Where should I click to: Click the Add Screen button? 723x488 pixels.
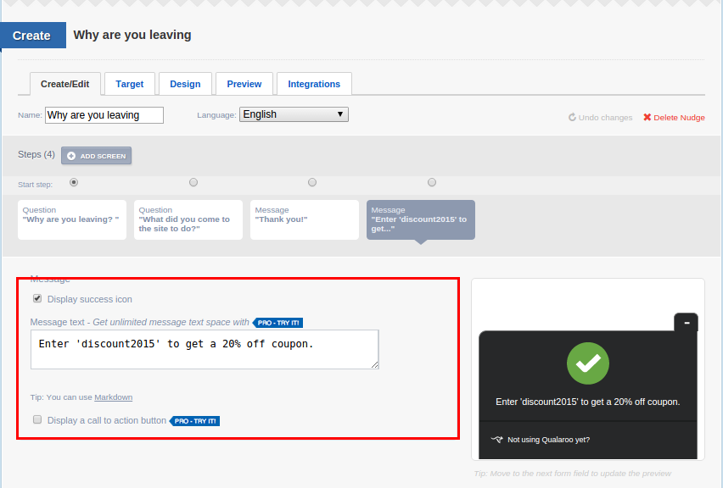(x=97, y=156)
